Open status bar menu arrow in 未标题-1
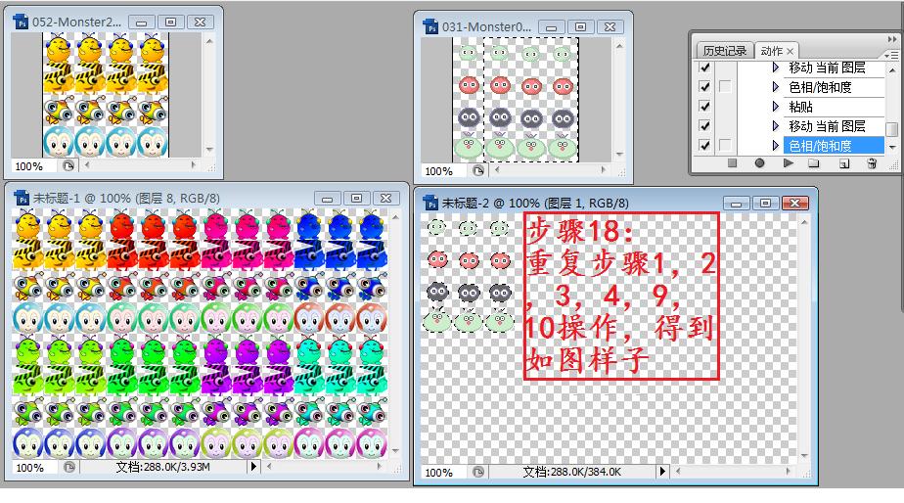The image size is (904, 503). tap(253, 467)
